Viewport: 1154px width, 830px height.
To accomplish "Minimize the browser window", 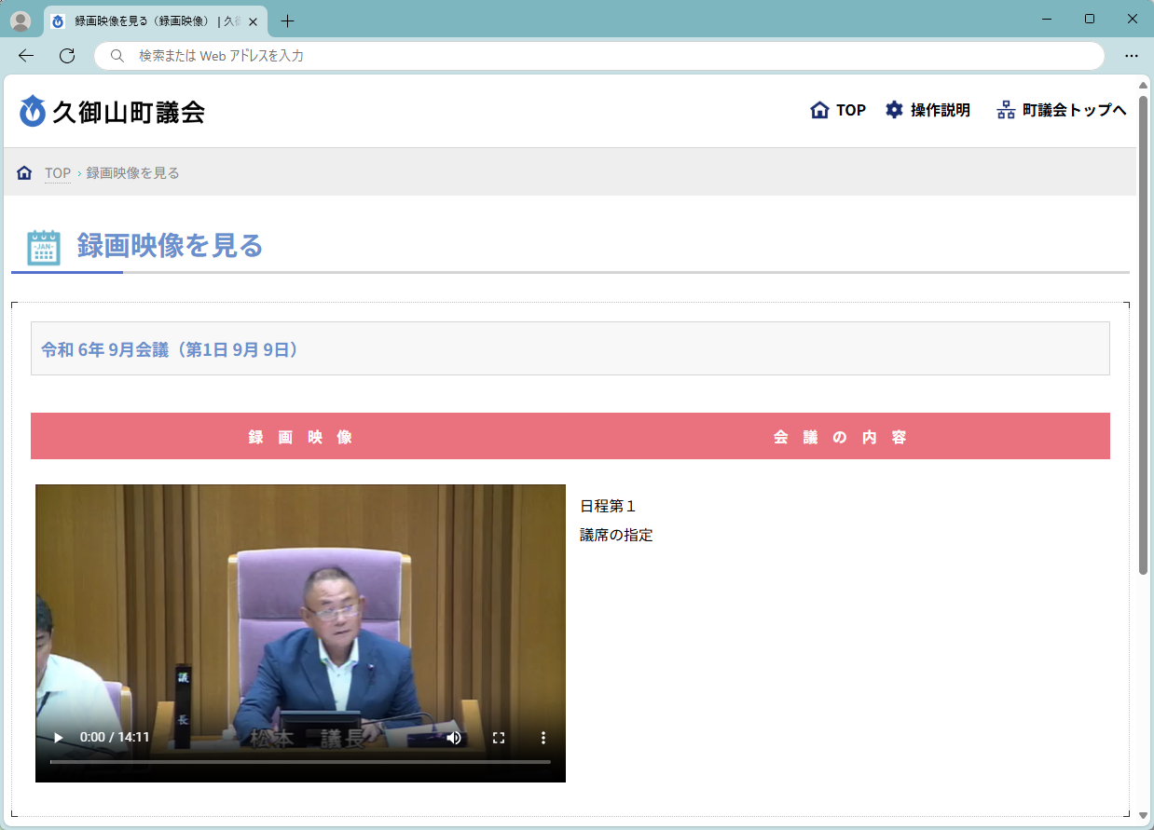I will (1046, 19).
